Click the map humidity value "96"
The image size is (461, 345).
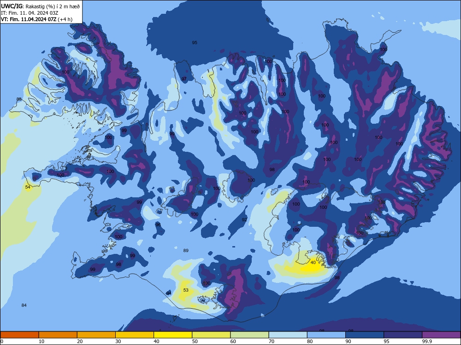click(x=158, y=225)
